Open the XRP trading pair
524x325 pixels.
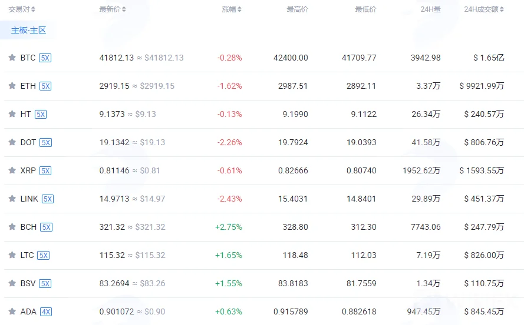[28, 170]
